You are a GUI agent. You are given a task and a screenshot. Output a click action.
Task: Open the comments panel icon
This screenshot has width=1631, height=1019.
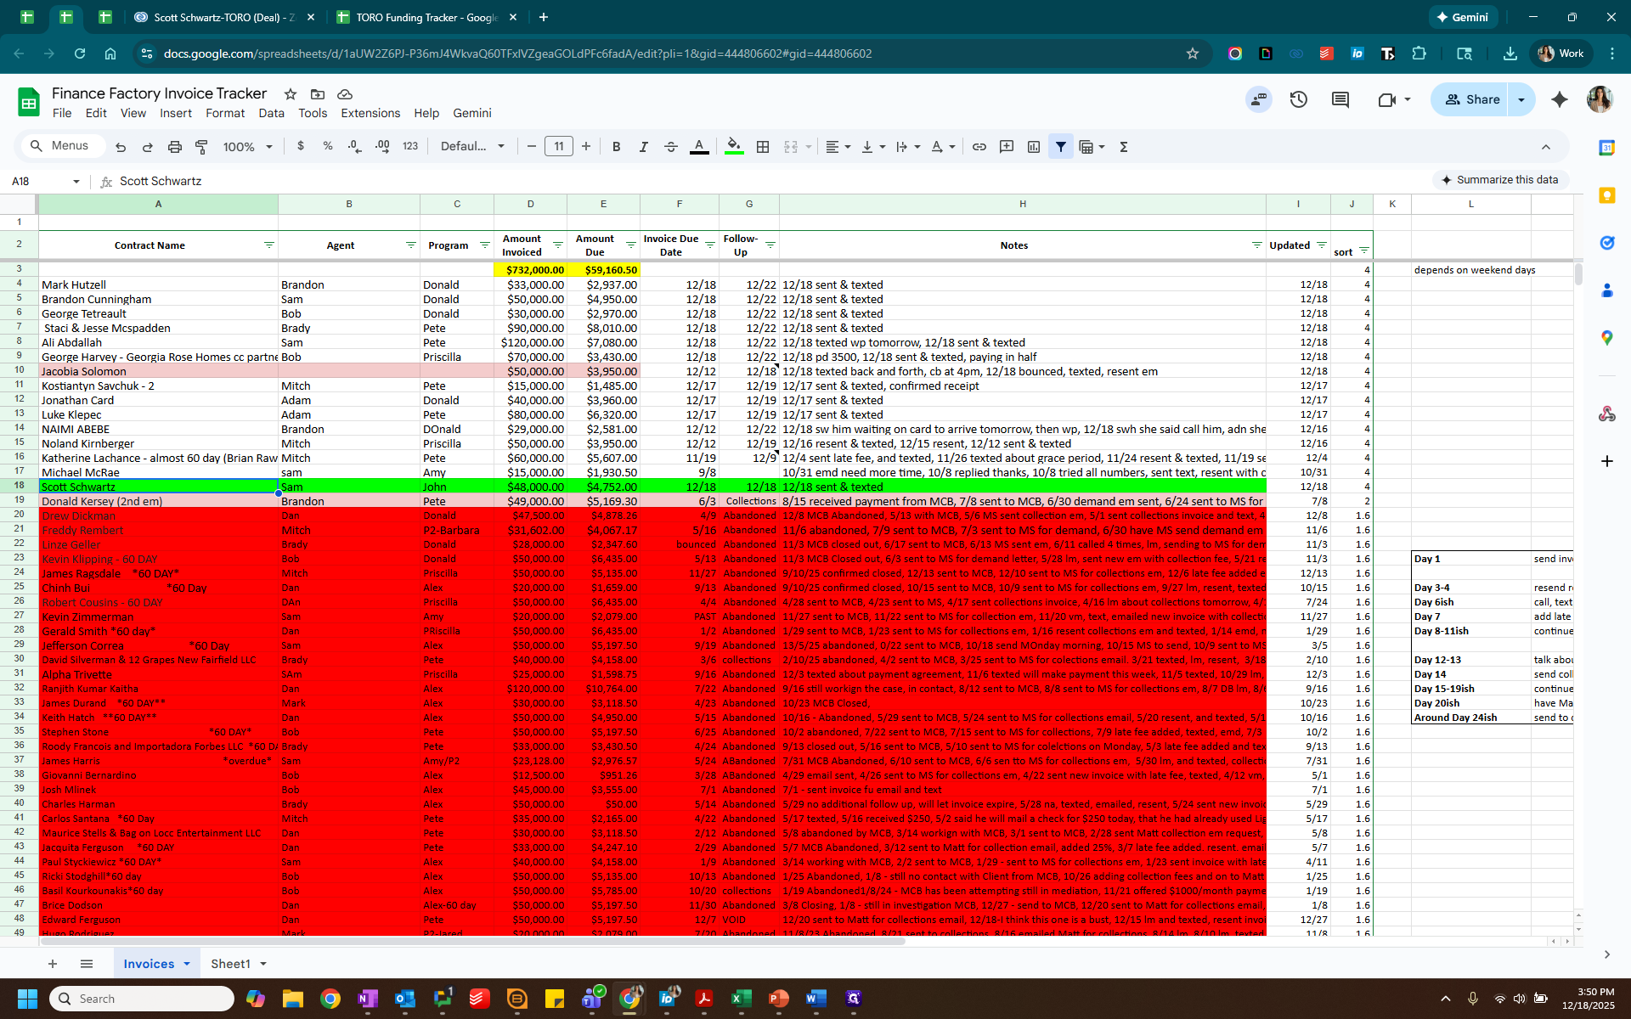tap(1340, 99)
